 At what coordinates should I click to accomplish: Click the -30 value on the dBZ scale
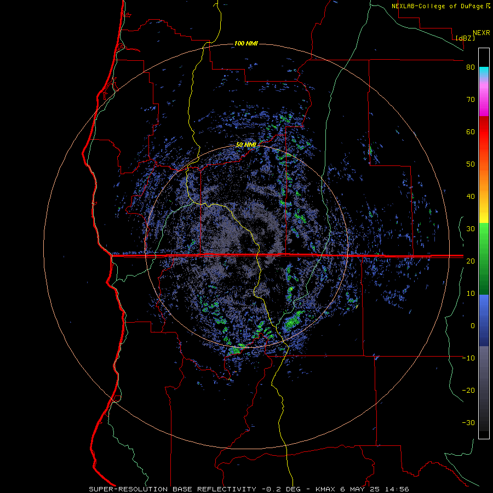pos(468,422)
